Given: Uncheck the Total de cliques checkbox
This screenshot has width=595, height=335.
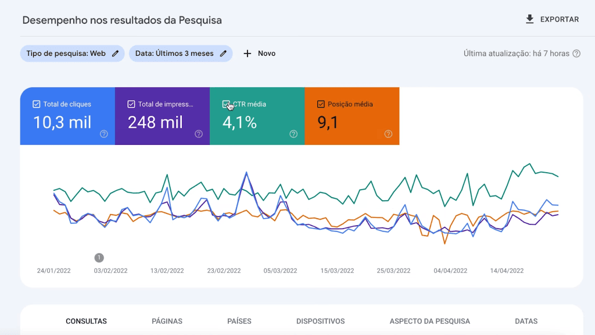Looking at the screenshot, I should [x=35, y=104].
